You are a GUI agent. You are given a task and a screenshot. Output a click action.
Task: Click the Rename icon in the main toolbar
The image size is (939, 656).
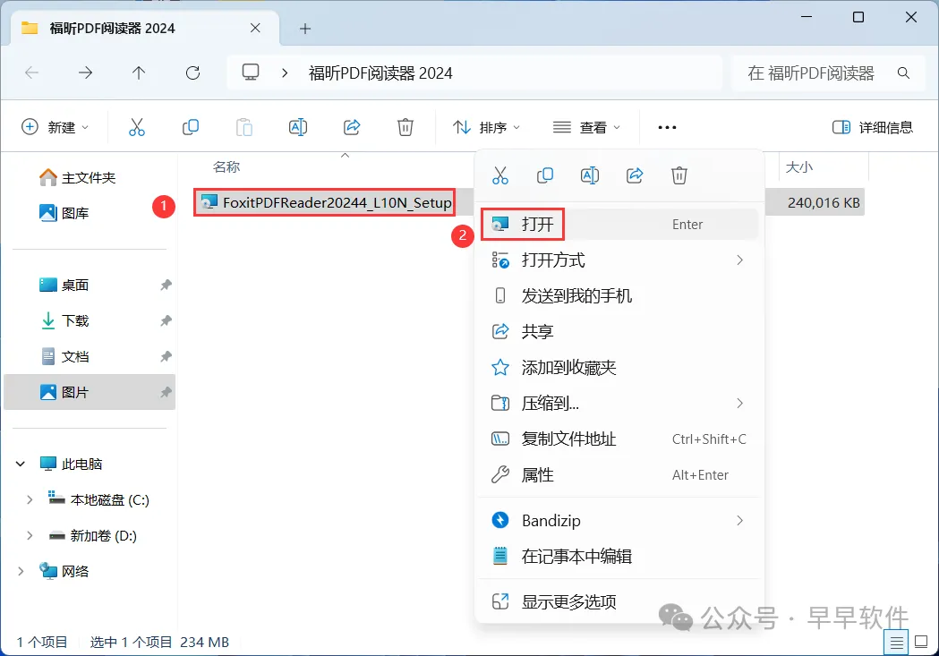pyautogui.click(x=297, y=127)
